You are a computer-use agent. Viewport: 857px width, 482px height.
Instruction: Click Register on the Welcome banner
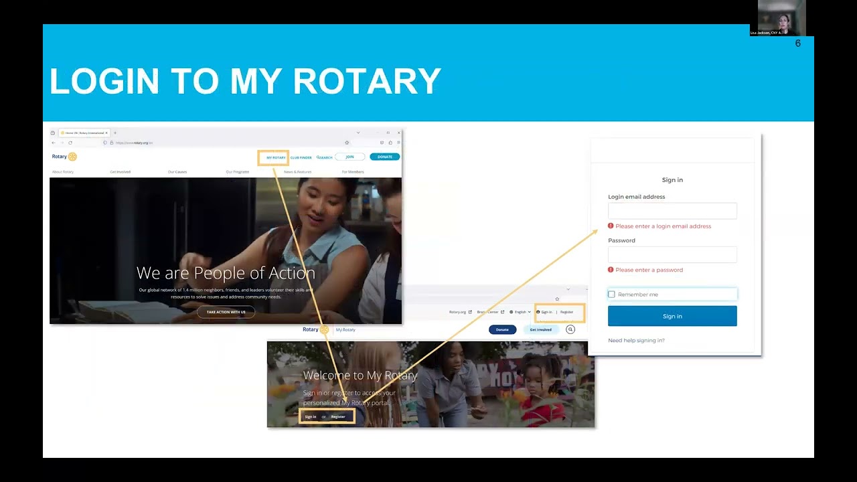pyautogui.click(x=338, y=416)
